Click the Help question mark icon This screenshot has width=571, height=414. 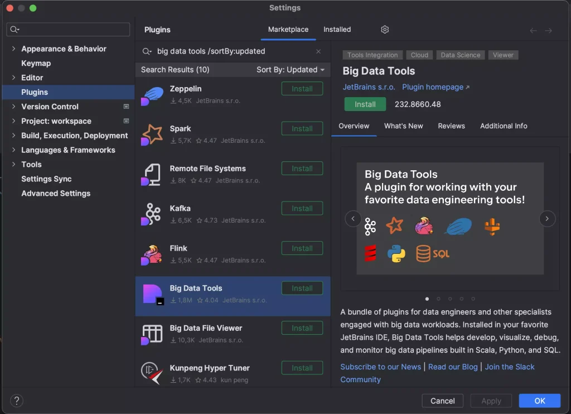[x=16, y=401]
